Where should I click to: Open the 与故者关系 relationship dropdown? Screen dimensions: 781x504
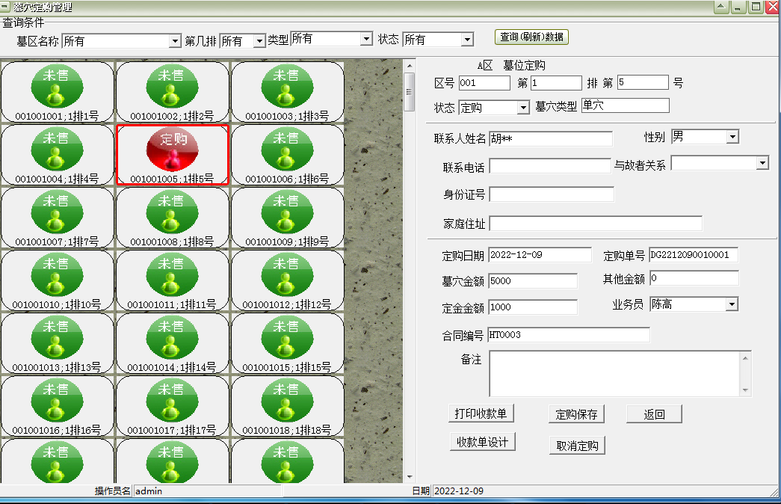[762, 163]
